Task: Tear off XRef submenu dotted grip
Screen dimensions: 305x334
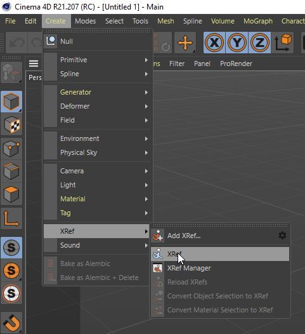Action: pyautogui.click(x=220, y=225)
